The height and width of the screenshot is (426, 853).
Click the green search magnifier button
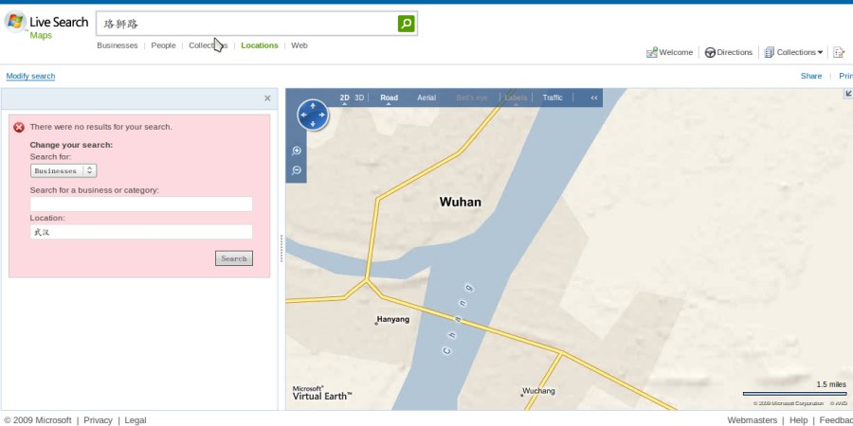[406, 24]
